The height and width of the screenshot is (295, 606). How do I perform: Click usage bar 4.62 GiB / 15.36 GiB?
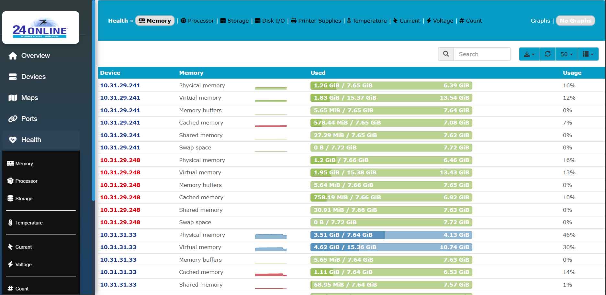click(x=391, y=247)
